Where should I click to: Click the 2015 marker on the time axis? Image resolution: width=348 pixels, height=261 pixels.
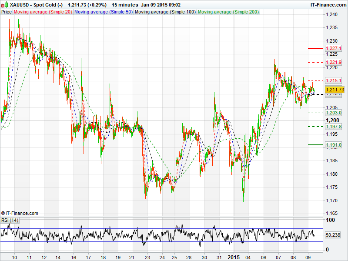click(234, 257)
